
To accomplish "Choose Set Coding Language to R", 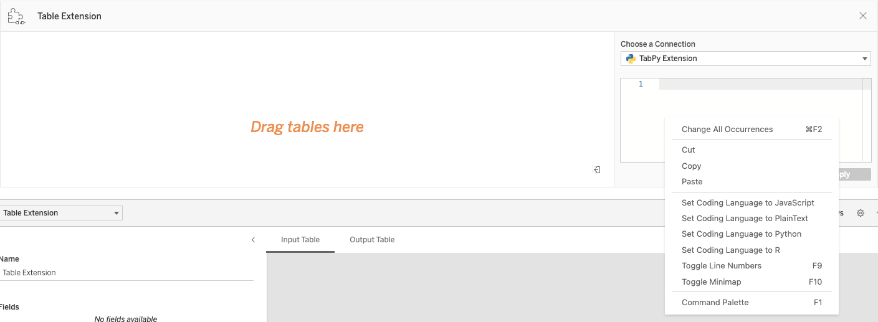I will pos(731,250).
